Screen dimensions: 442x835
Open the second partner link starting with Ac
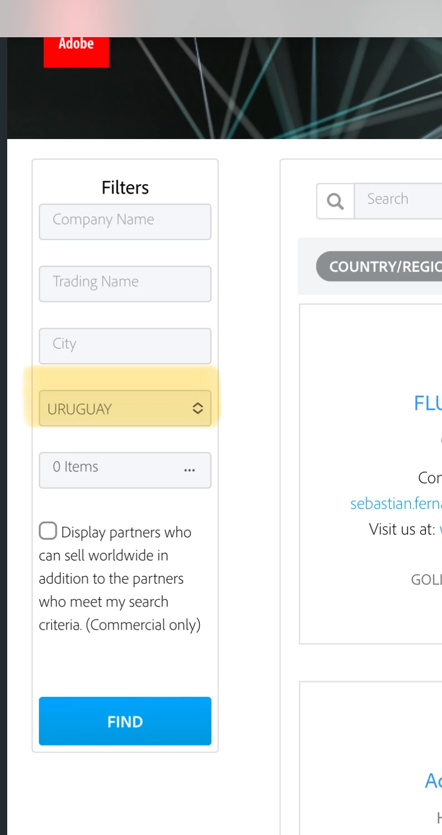pos(433,781)
